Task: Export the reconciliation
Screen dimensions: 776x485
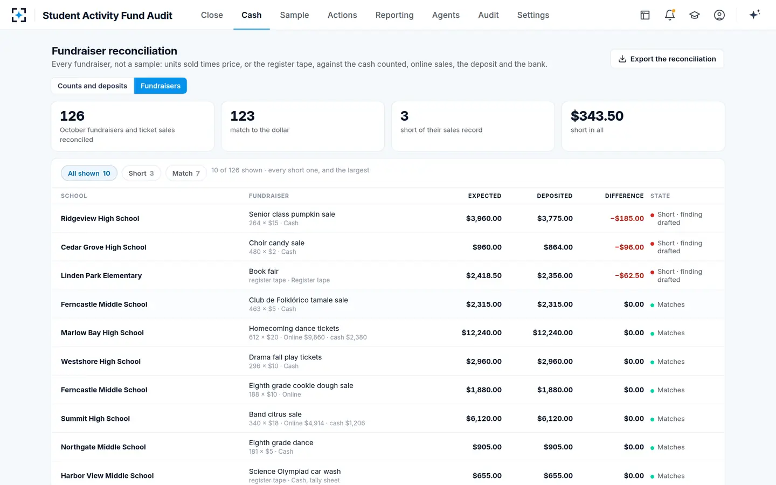Action: 667,59
